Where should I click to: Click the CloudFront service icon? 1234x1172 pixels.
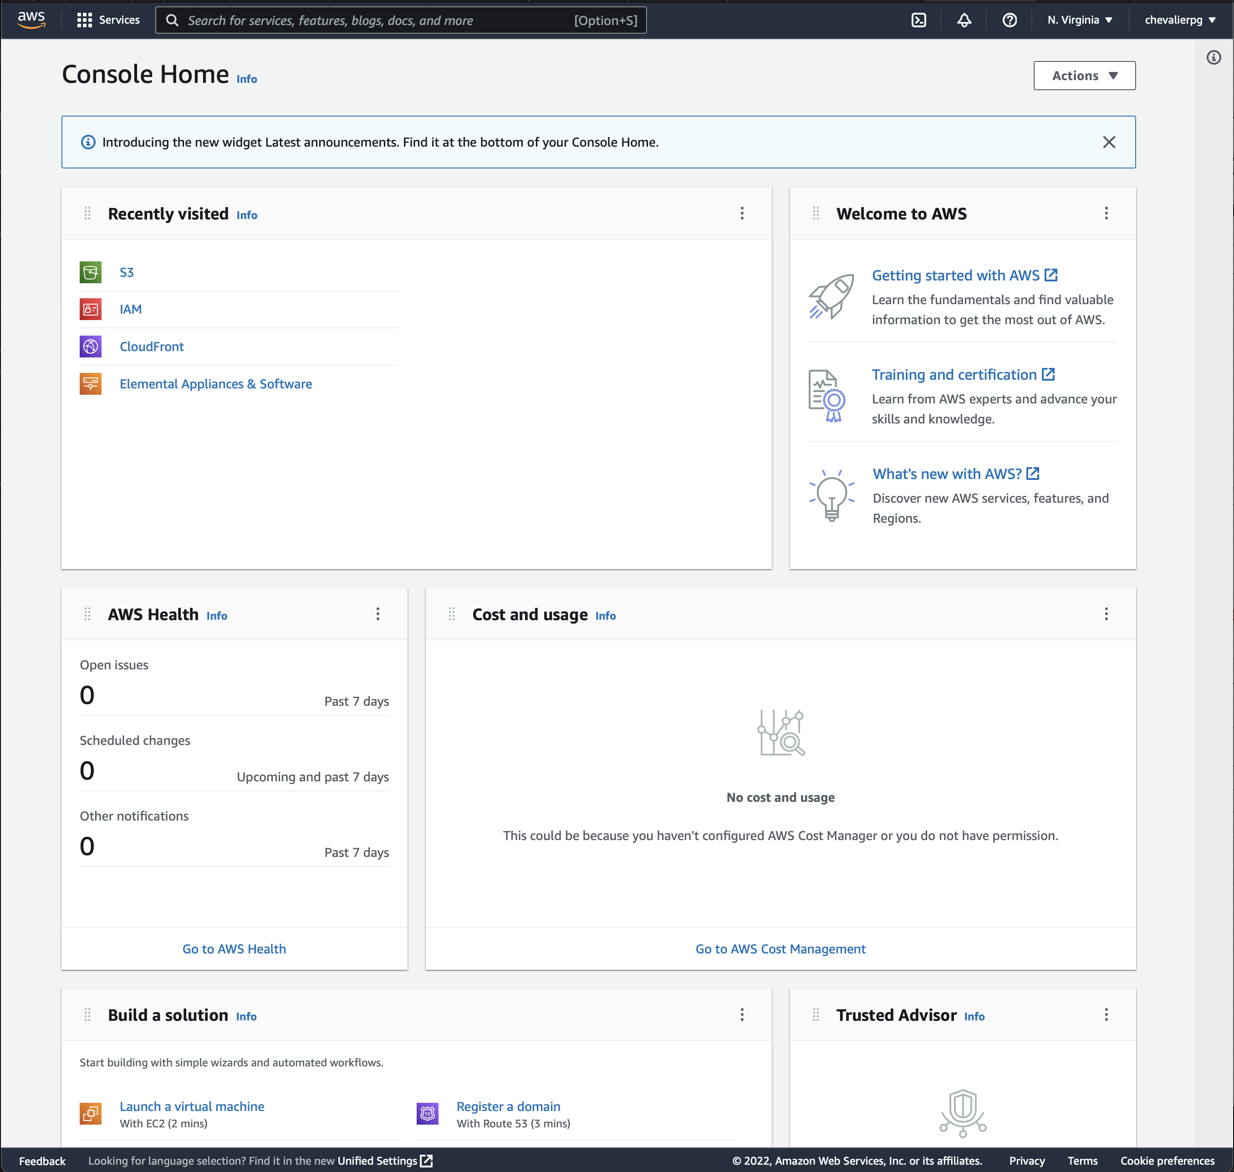click(x=91, y=347)
